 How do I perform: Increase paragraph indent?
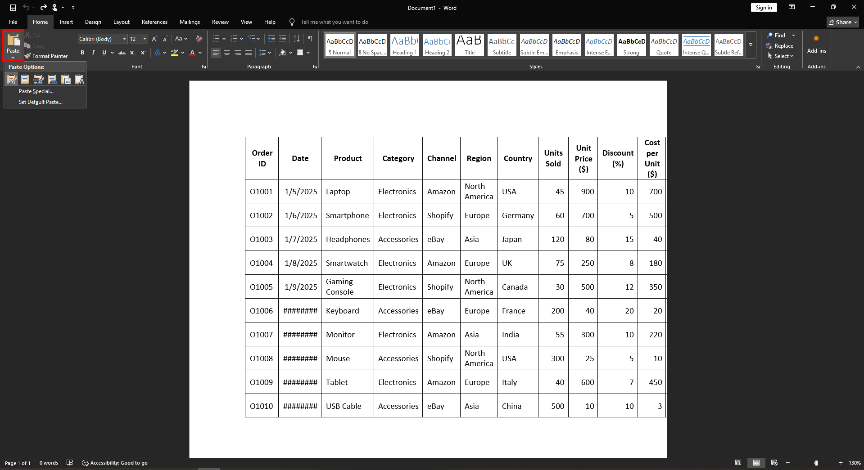click(x=282, y=39)
